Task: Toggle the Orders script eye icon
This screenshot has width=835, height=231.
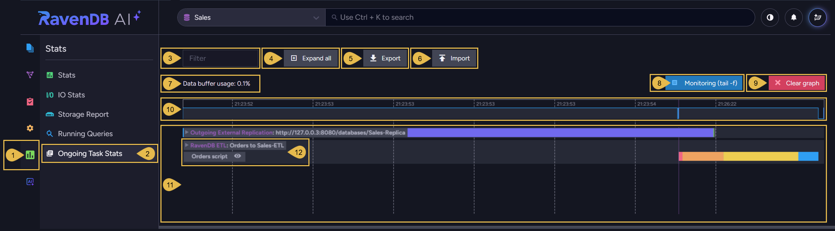Action: click(237, 156)
